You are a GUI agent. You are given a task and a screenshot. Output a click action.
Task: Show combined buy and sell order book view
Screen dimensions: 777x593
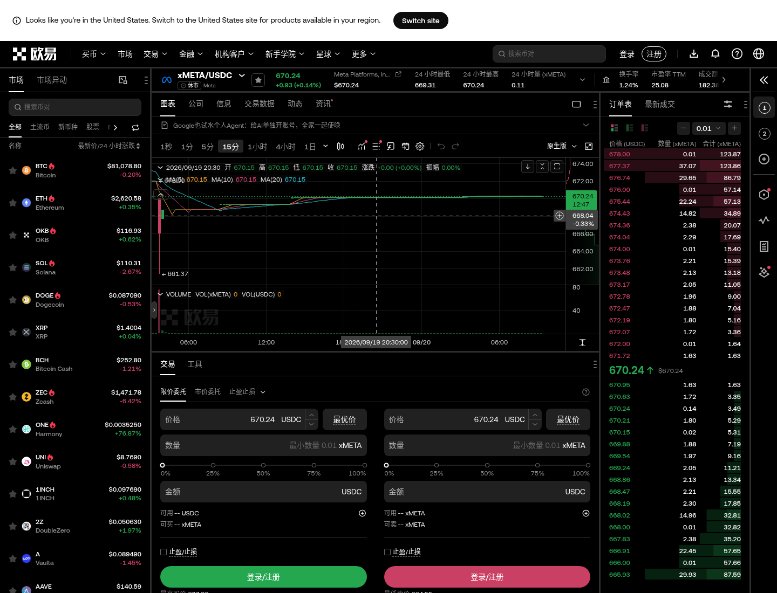pos(614,128)
